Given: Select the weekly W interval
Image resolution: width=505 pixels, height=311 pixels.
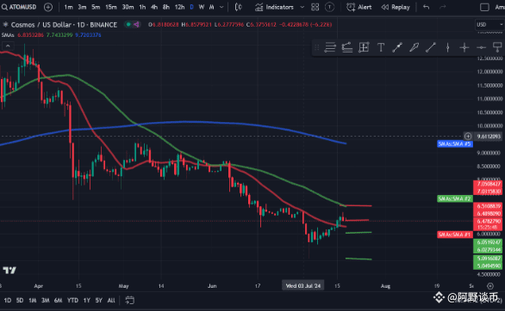Looking at the screenshot, I should click(x=202, y=7).
